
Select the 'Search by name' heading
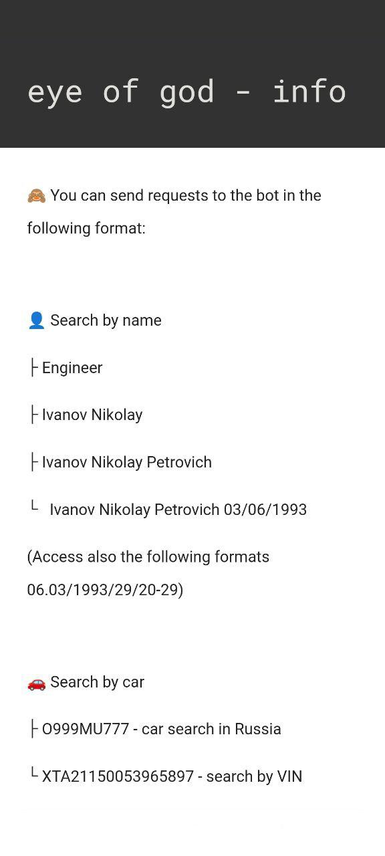point(106,321)
